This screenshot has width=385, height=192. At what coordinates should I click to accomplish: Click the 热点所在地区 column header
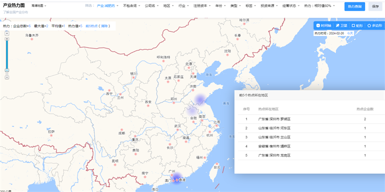click(268, 109)
